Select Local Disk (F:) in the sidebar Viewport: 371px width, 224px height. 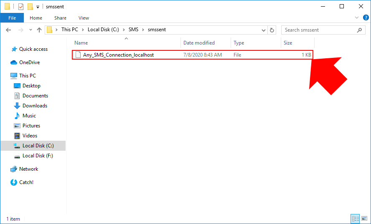tap(38, 156)
